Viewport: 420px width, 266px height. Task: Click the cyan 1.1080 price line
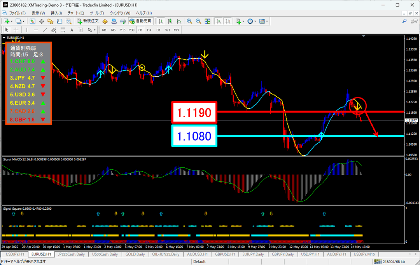pos(311,136)
